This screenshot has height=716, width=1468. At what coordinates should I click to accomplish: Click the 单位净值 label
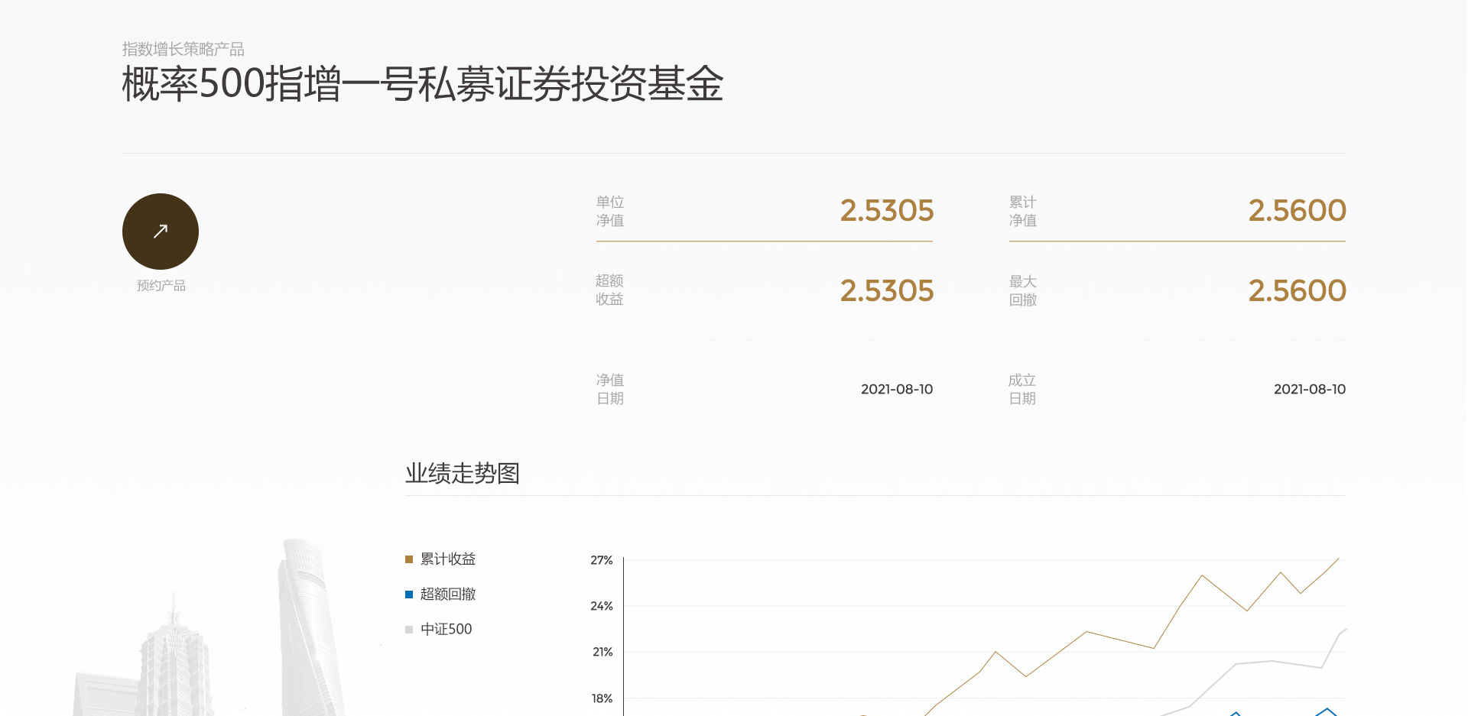610,212
